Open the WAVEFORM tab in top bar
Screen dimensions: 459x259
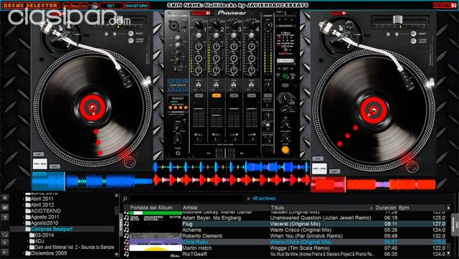(137, 6)
